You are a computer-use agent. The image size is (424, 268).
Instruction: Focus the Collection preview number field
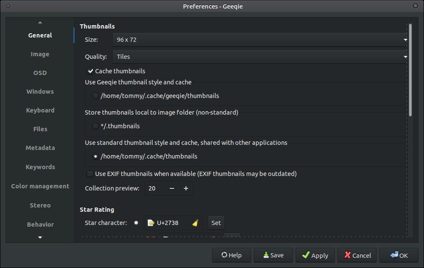(x=155, y=188)
